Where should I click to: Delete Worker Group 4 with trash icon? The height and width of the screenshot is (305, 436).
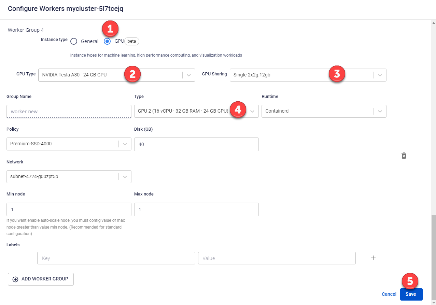[x=404, y=156]
